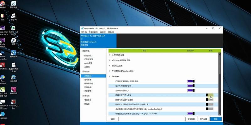This screenshot has width=251, height=125.
Task: Toggle 显示所有隐藏文件 switch
Action: (191, 90)
